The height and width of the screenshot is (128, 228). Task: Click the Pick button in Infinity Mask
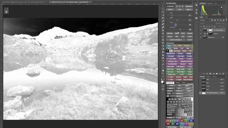point(180,10)
